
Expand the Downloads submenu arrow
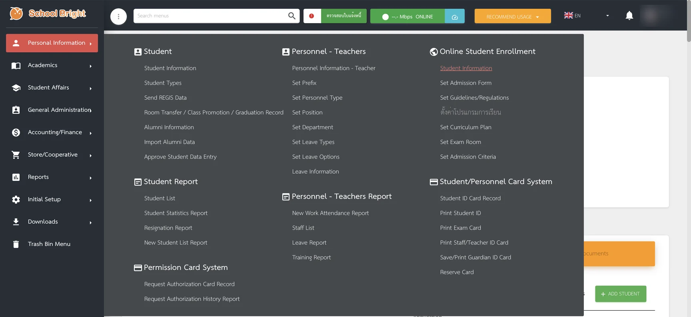point(91,223)
